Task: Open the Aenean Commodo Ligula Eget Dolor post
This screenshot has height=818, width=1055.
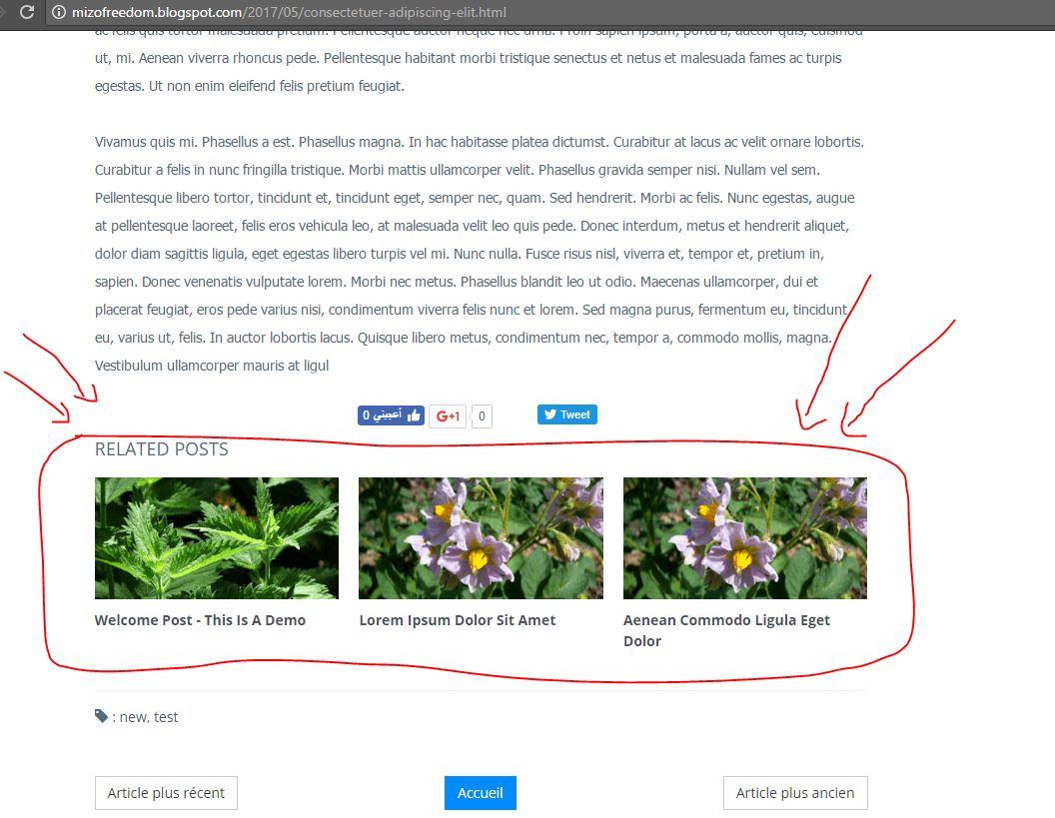Action: tap(726, 630)
